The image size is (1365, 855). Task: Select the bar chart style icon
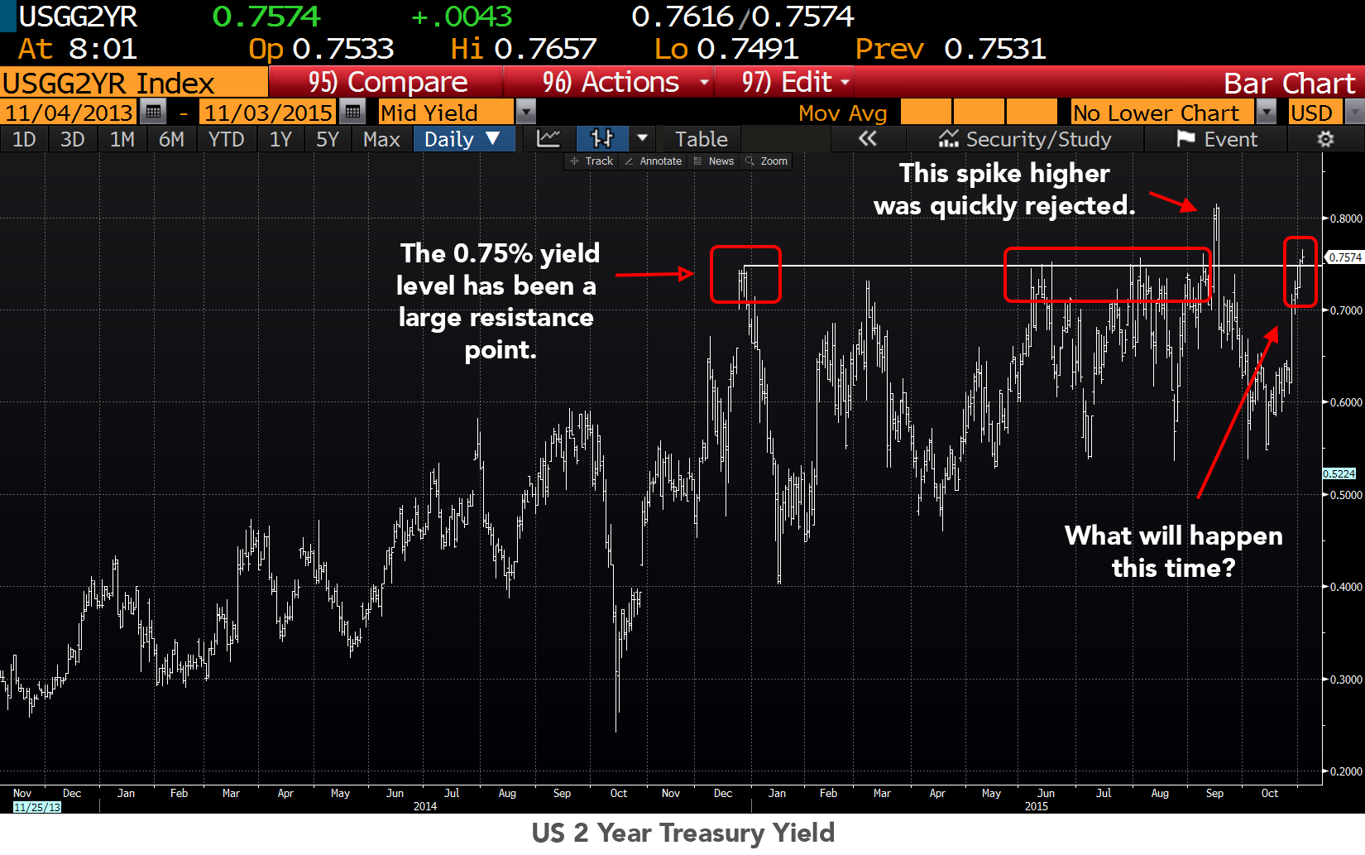coord(602,139)
